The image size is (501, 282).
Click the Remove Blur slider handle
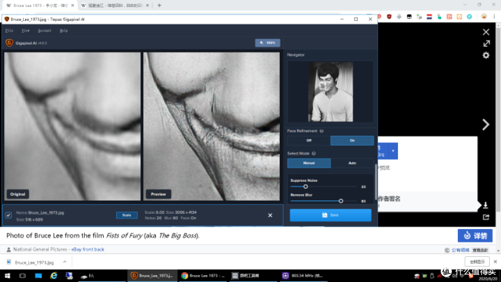click(x=341, y=201)
